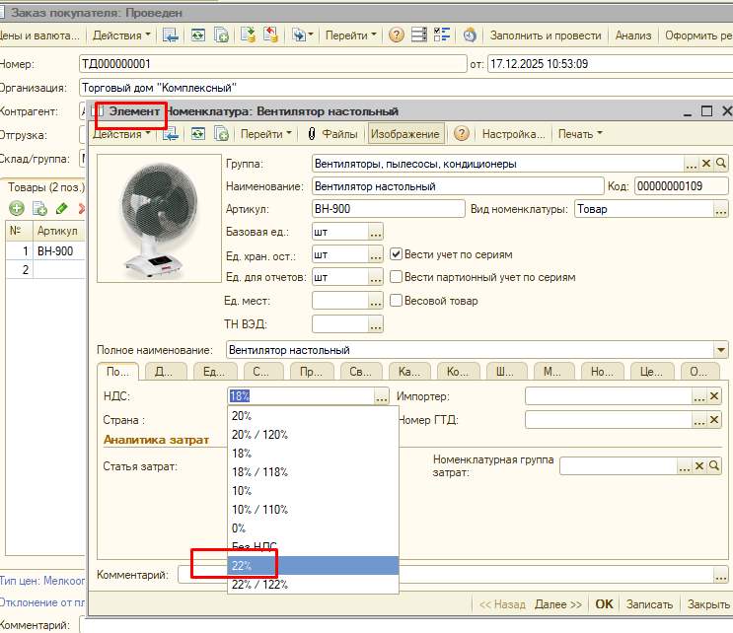The height and width of the screenshot is (633, 733).
Task: Click the paperclip Файлы icon
Action: [312, 134]
